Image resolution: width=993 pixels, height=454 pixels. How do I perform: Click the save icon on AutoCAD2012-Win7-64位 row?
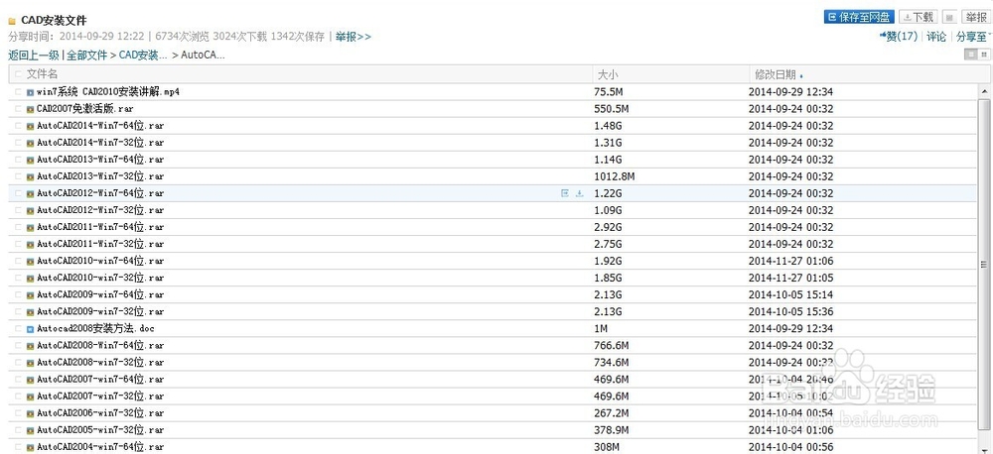point(564,193)
